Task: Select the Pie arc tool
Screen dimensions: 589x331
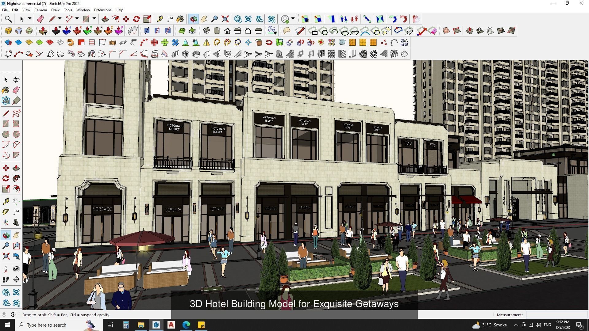Action: tap(16, 155)
